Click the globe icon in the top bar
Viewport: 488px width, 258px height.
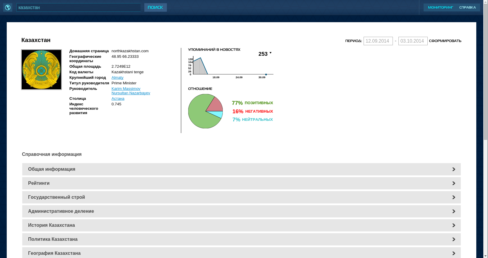pyautogui.click(x=8, y=8)
